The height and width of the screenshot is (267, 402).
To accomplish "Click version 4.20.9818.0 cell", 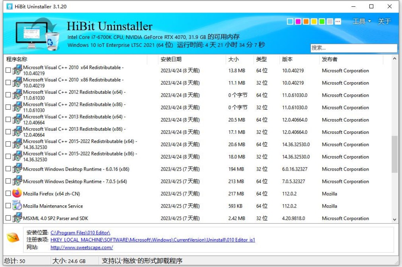I will pos(294,218).
